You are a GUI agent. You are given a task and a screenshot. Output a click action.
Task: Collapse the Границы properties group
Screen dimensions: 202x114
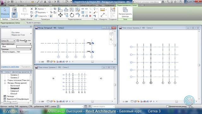coord(30,49)
